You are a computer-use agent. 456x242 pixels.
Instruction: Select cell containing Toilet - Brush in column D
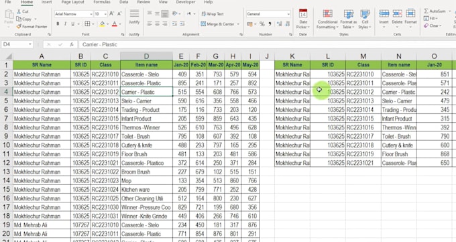pos(146,136)
